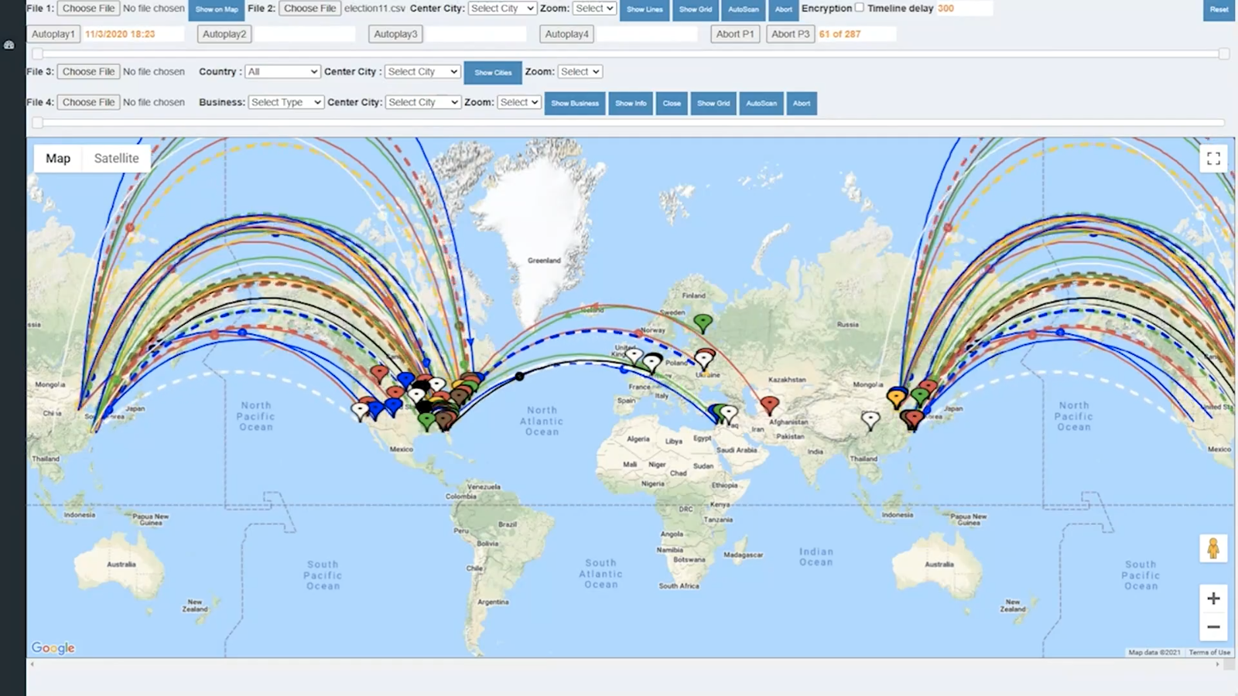Start Autoplay4

point(566,34)
